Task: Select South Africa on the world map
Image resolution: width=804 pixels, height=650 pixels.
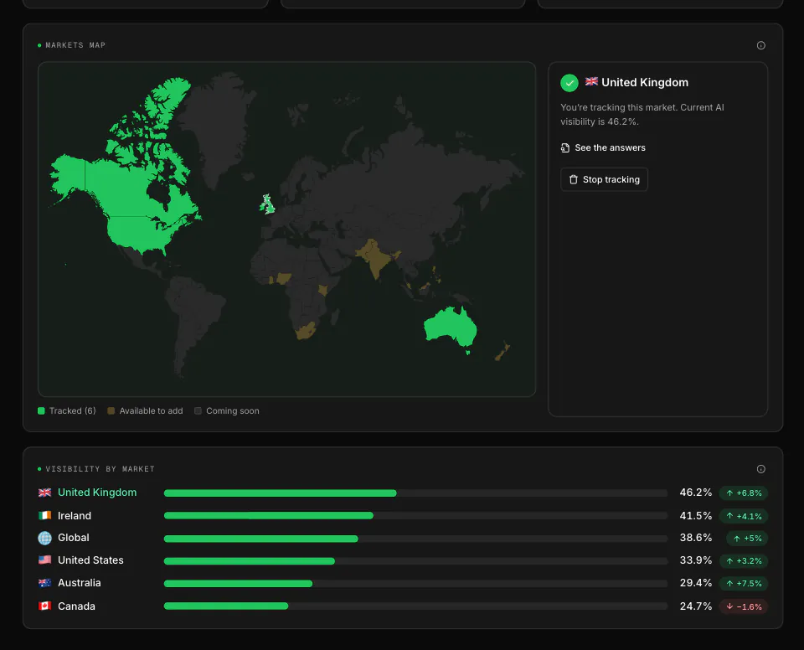Action: pyautogui.click(x=306, y=331)
